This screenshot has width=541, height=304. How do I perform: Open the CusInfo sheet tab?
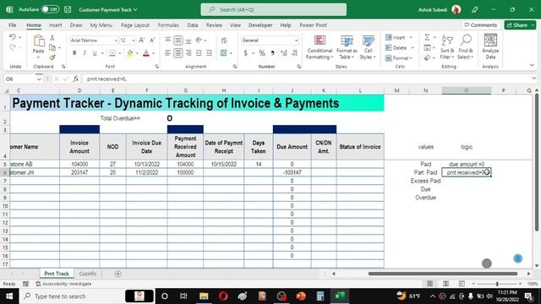[87, 274]
